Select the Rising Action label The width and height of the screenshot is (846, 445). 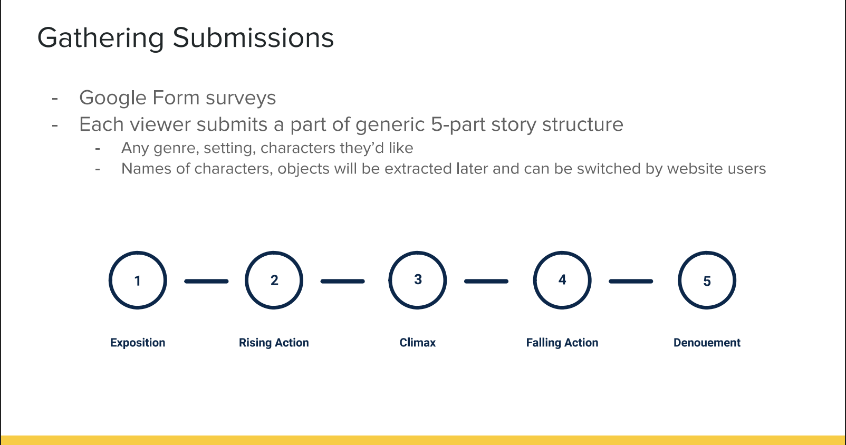click(x=274, y=343)
